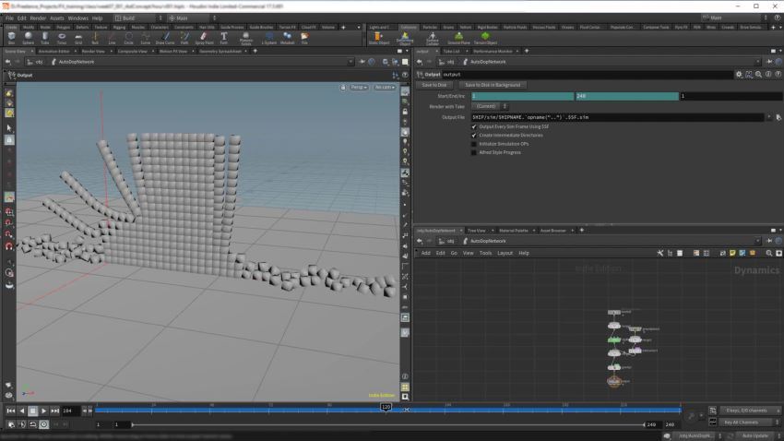Click the Output node in network

tap(614, 382)
